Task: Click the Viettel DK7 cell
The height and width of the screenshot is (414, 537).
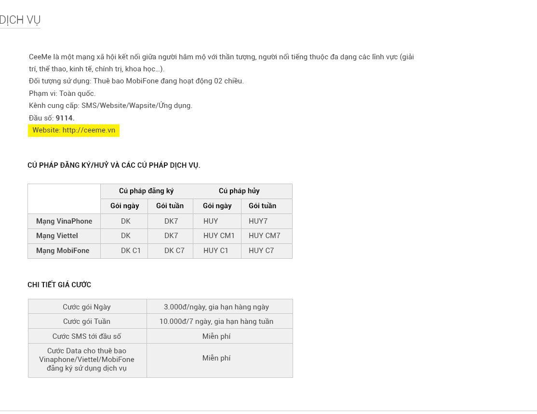Action: (x=170, y=236)
